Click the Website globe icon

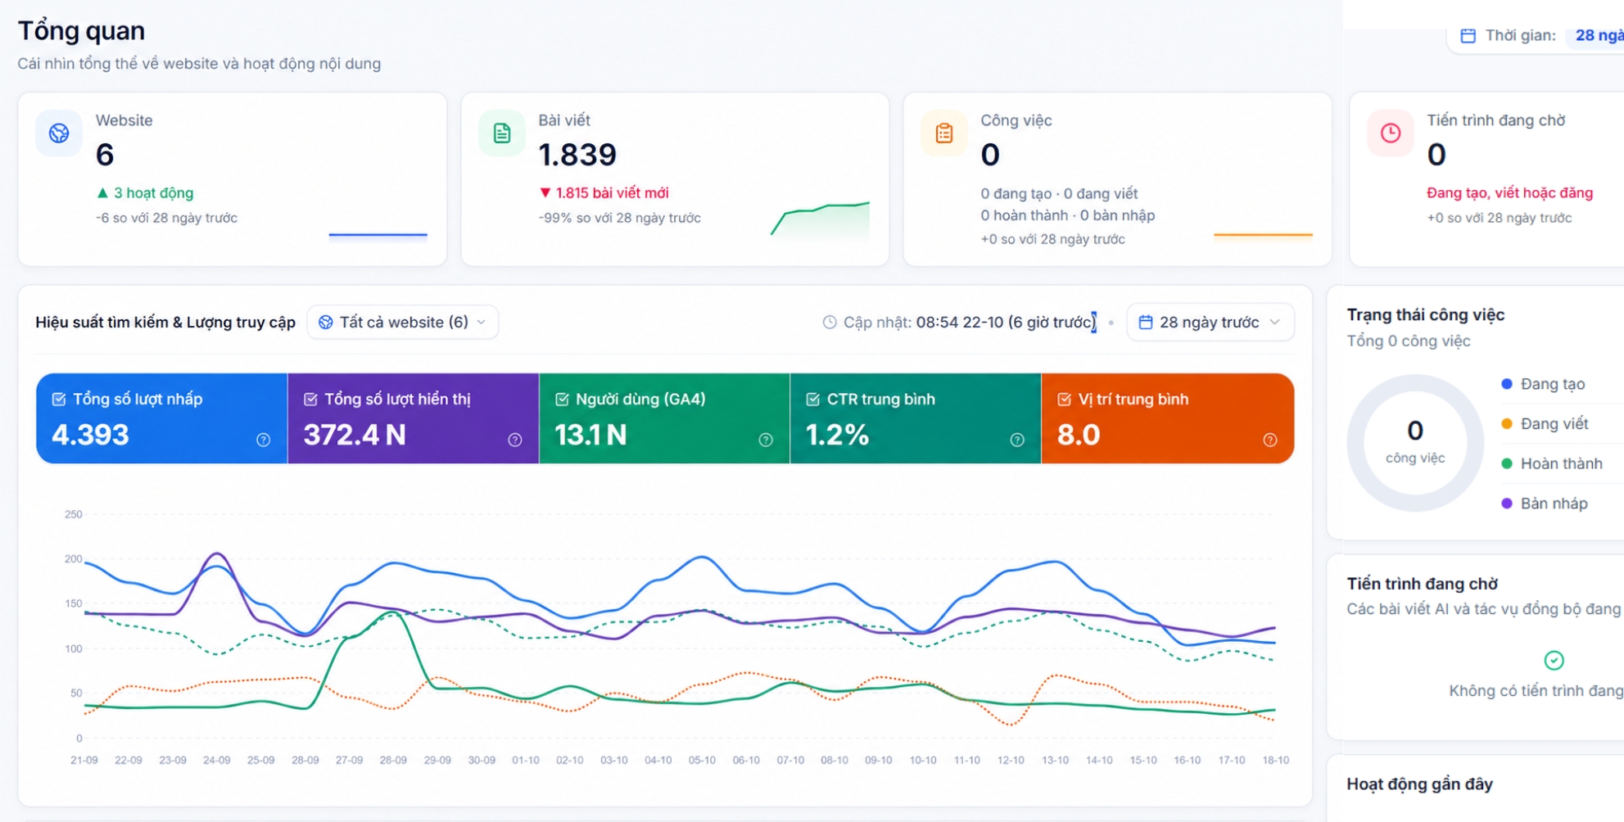[x=59, y=133]
